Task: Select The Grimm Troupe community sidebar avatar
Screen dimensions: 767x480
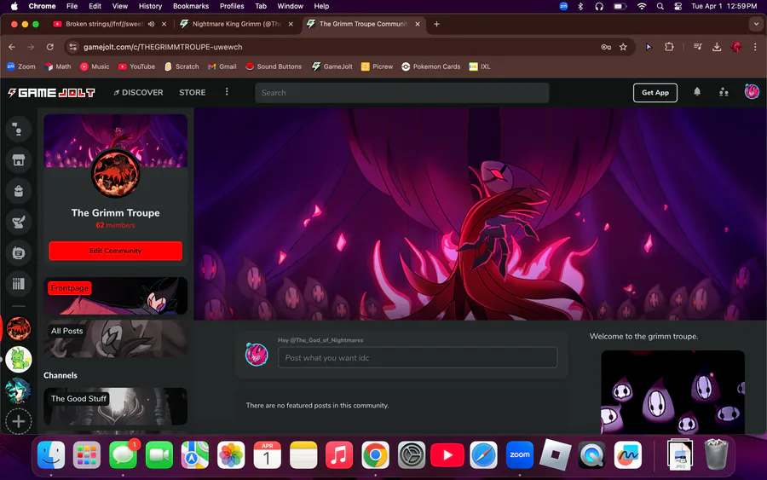Action: 19,328
